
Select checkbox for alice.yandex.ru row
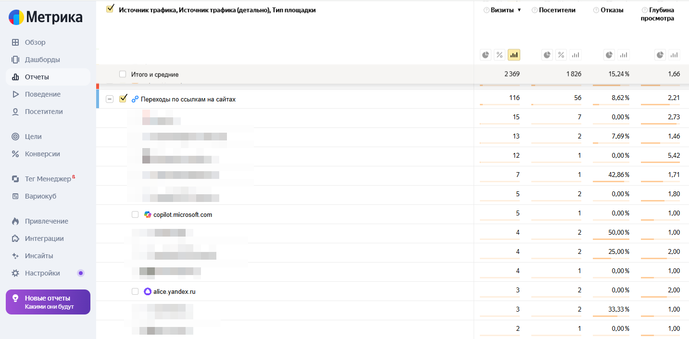135,291
